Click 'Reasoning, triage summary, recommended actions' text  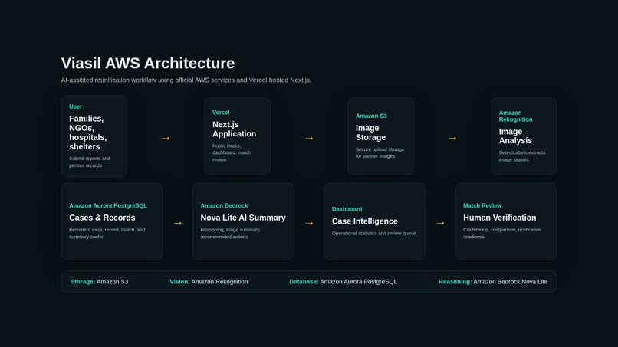[x=231, y=233]
